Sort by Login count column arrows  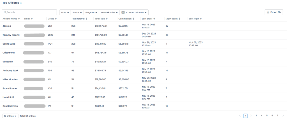(179, 19)
